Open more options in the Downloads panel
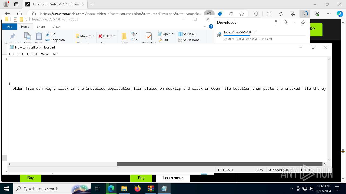Viewport: 346px width, 194px height. pyautogui.click(x=294, y=22)
